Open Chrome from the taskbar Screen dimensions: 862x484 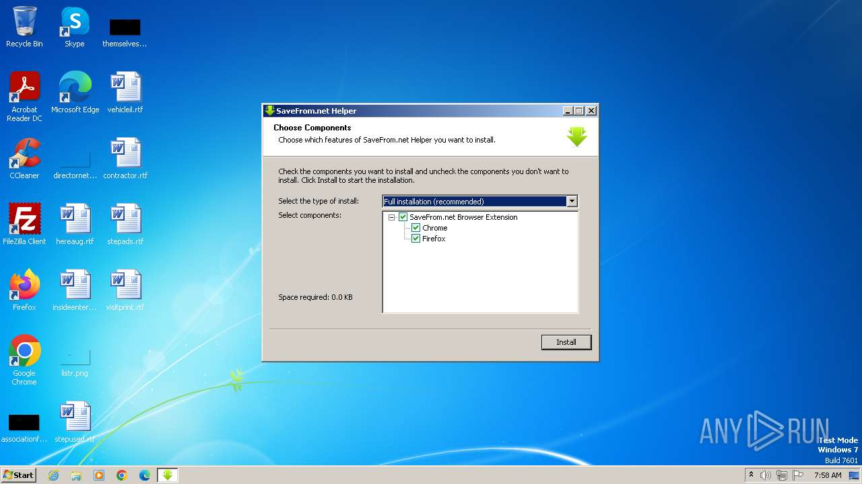tap(122, 475)
